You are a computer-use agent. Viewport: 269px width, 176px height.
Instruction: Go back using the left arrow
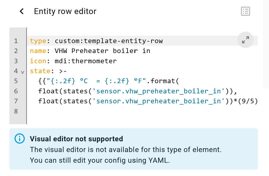22,11
